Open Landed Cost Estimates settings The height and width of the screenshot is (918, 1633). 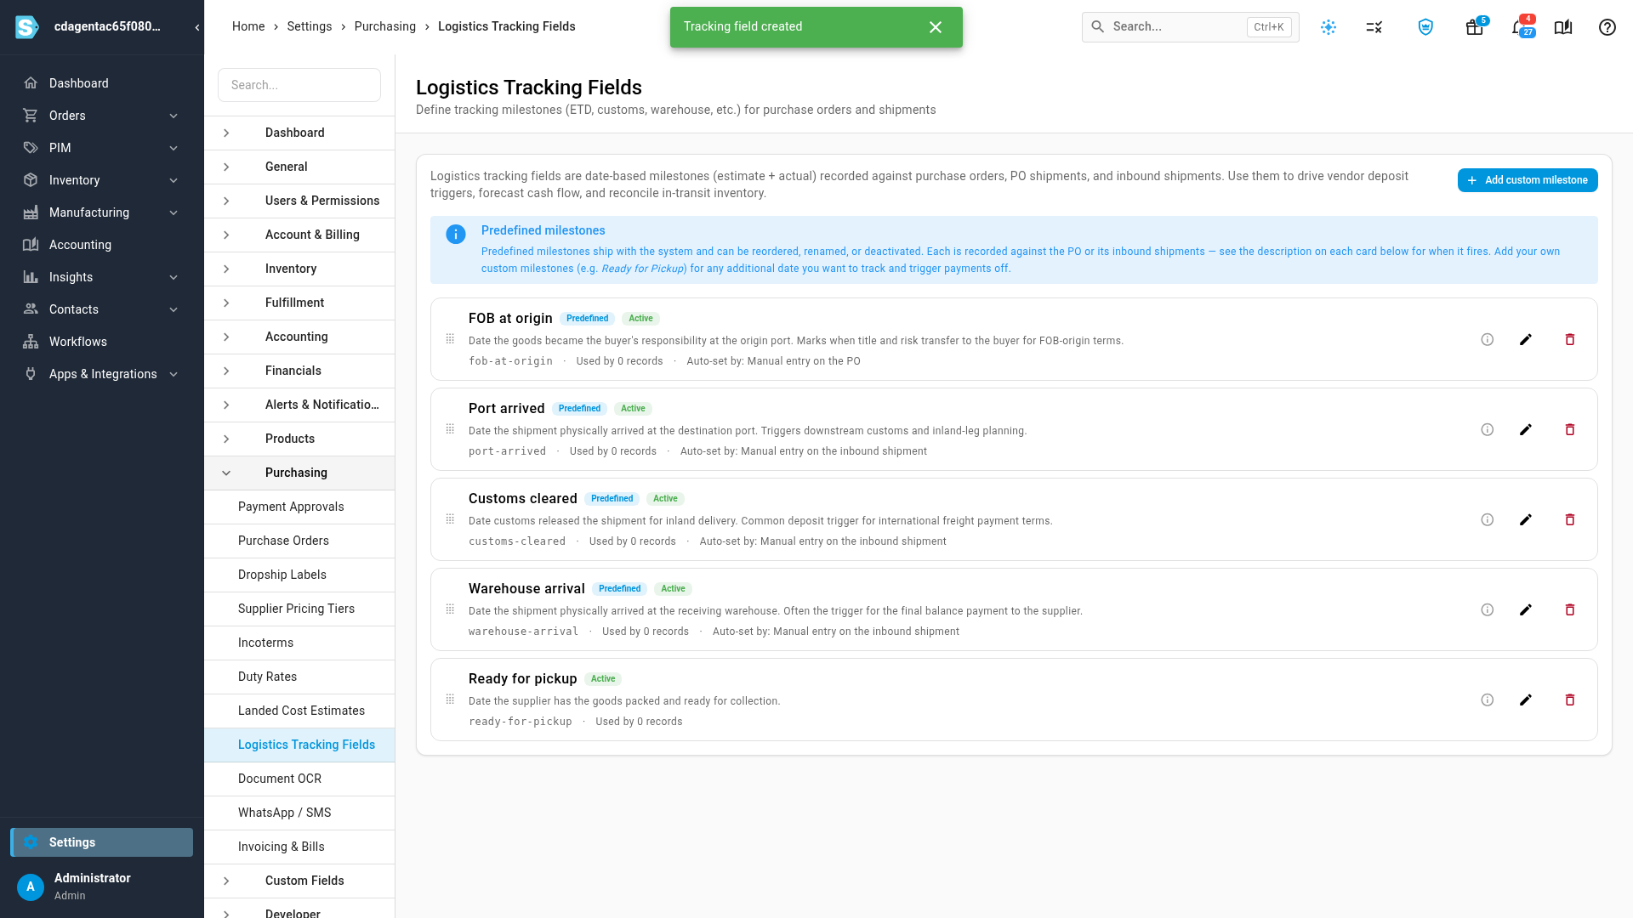click(x=299, y=711)
